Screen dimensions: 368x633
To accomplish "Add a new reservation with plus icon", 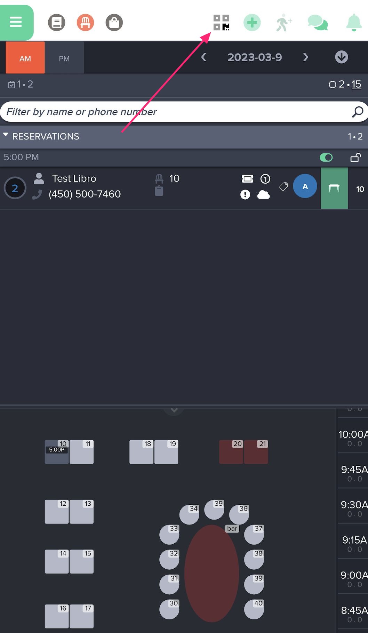I will [252, 23].
